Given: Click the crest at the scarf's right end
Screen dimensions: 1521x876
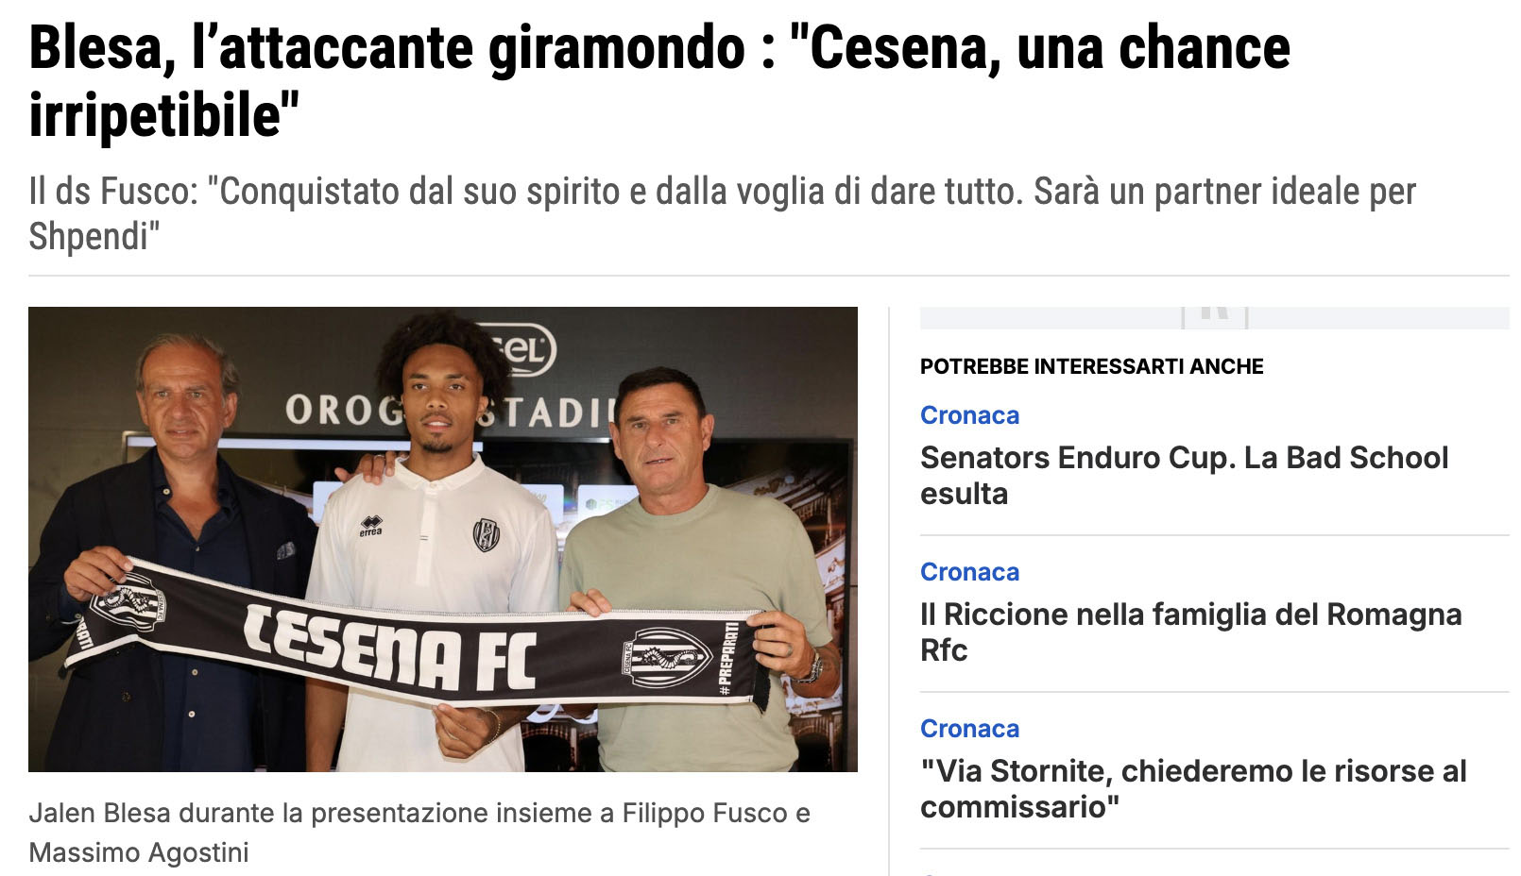Looking at the screenshot, I should [667, 658].
